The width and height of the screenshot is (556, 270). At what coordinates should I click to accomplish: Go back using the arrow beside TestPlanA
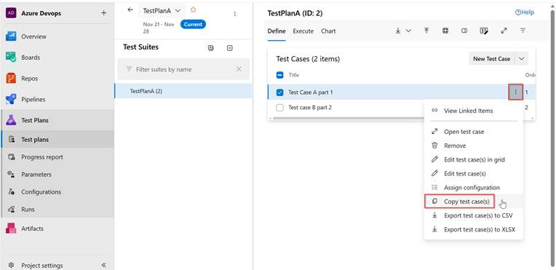click(130, 10)
